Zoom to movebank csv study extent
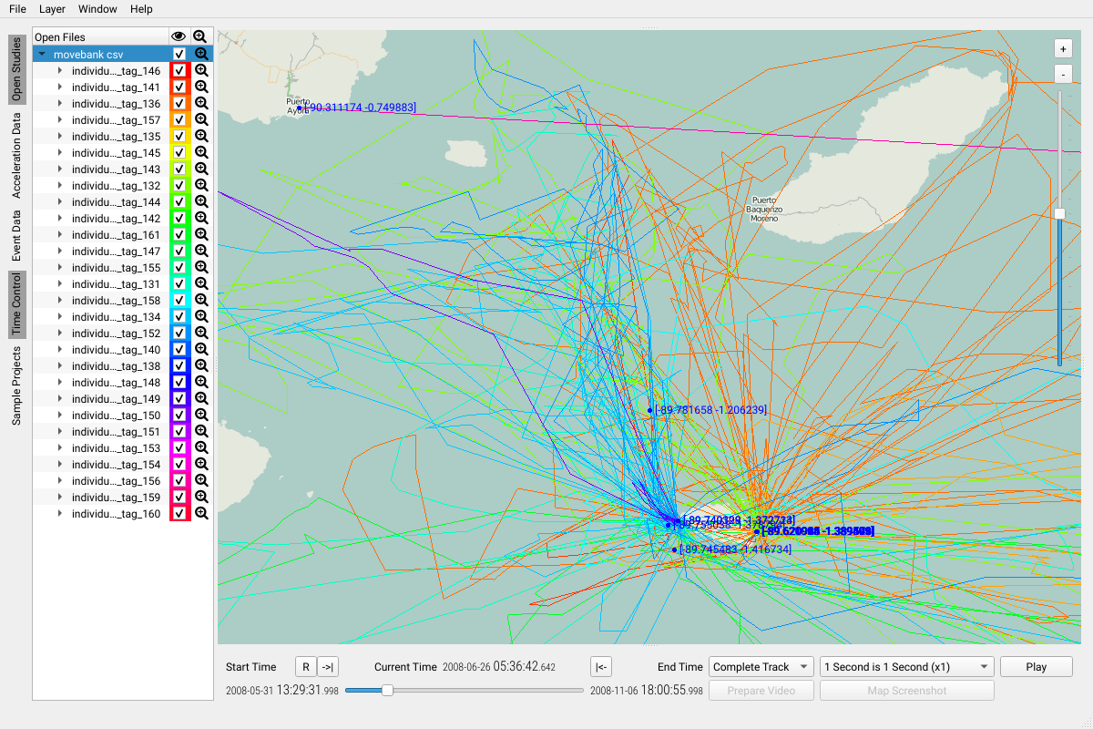This screenshot has height=729, width=1093. tap(201, 55)
